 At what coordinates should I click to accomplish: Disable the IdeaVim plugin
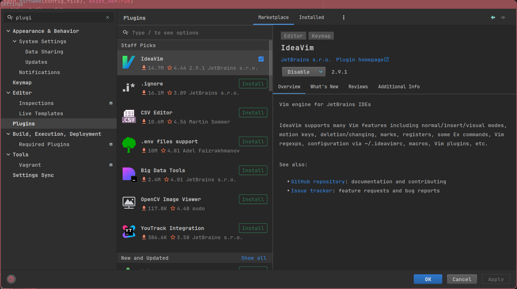[x=299, y=72]
